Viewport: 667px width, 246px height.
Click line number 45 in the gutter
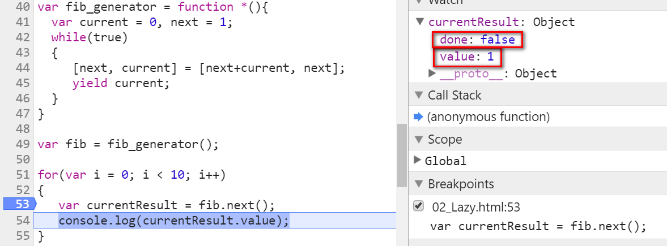click(23, 83)
